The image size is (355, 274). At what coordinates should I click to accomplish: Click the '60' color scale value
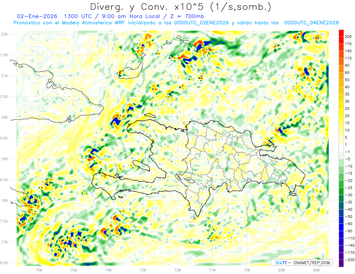coord(347,72)
